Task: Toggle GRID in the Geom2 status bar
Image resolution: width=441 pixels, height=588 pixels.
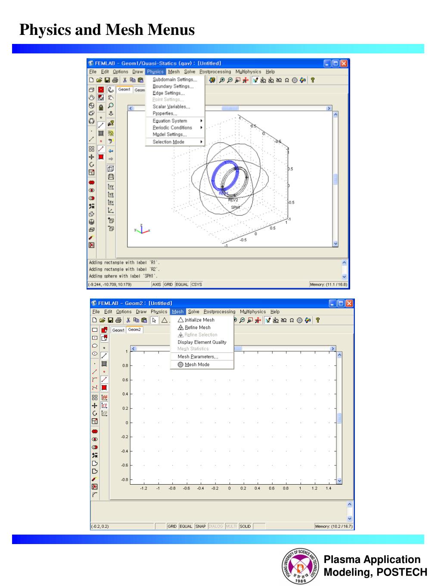Action: [172, 526]
